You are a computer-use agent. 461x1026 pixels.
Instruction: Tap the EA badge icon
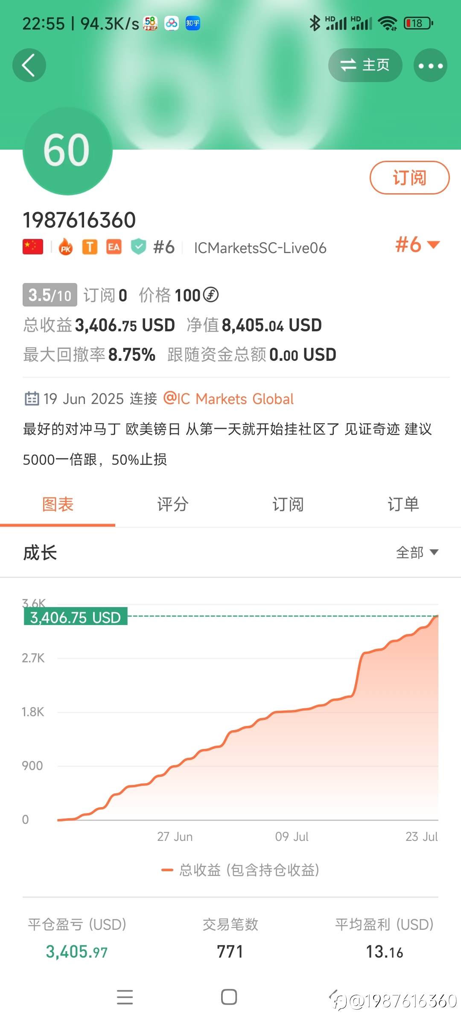[114, 247]
